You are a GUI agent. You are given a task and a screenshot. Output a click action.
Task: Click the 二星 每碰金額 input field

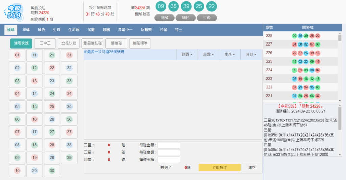[169, 145]
